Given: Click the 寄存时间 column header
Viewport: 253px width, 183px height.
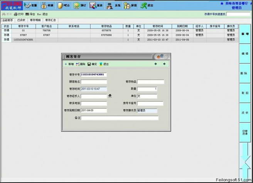Looking at the screenshot, I should [x=158, y=26].
